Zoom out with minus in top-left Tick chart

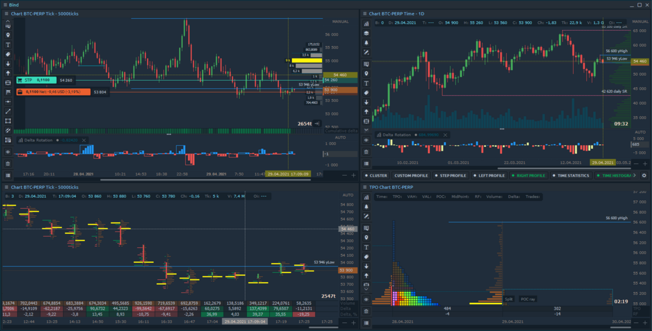(x=345, y=175)
